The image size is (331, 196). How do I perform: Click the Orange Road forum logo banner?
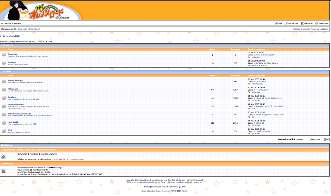[41, 10]
